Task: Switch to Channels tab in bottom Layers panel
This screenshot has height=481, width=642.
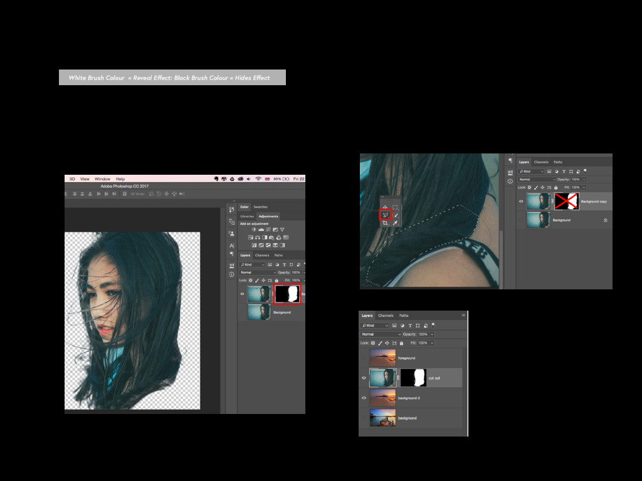Action: pyautogui.click(x=386, y=316)
